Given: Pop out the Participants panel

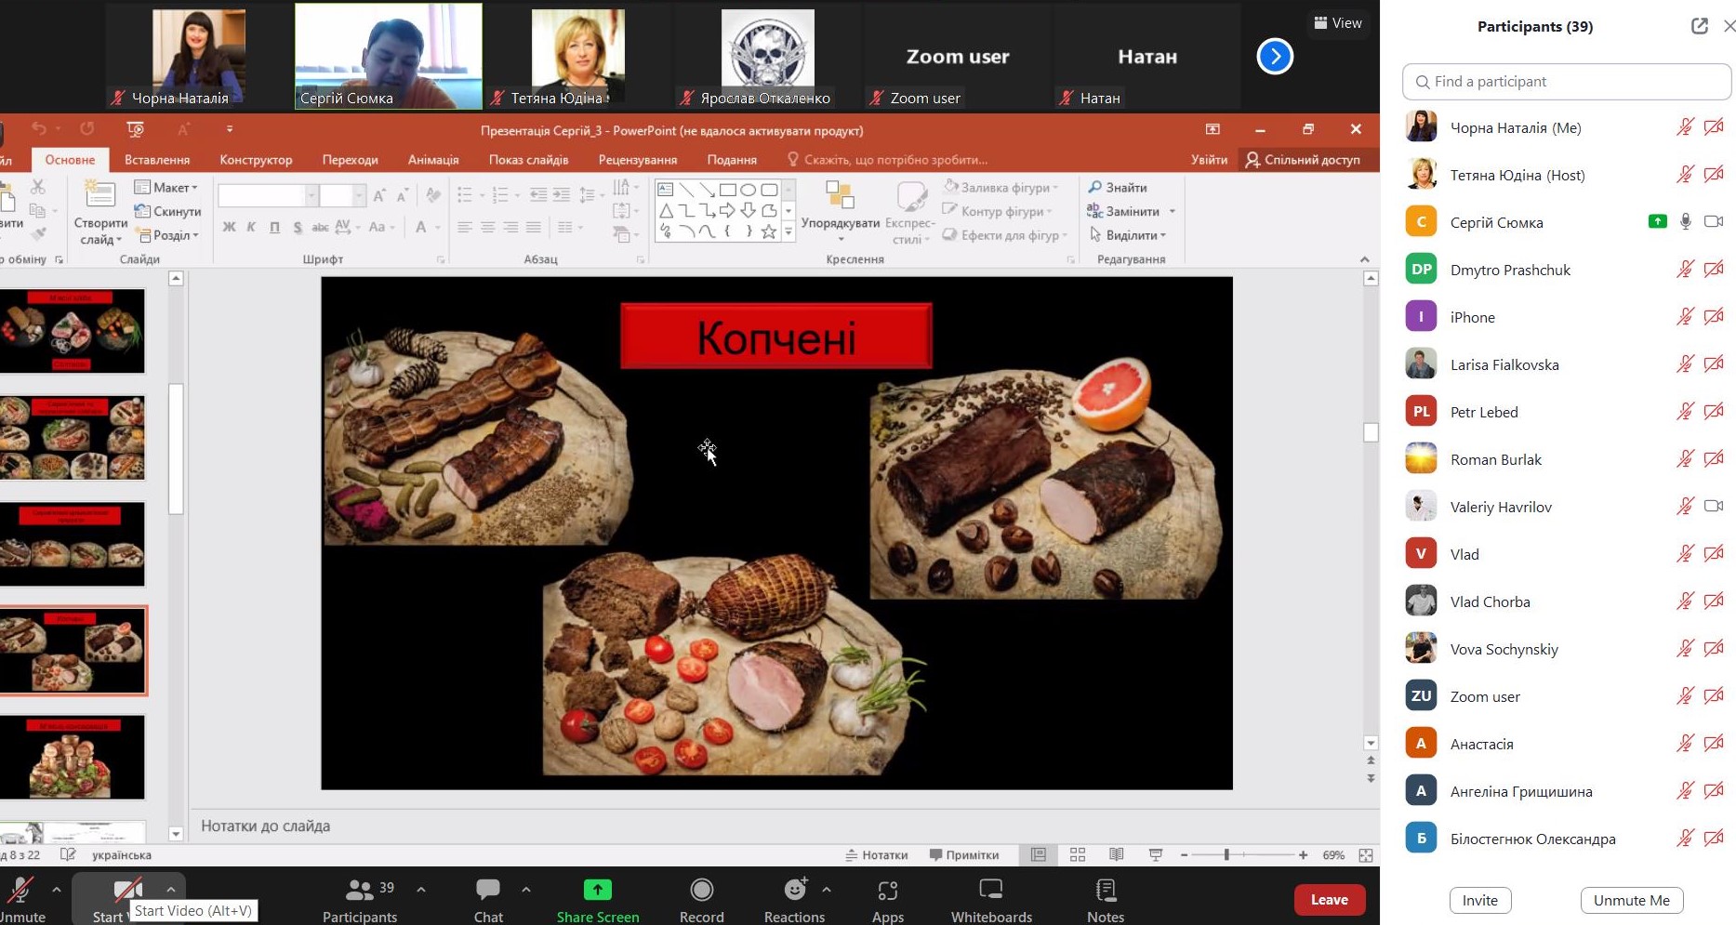Looking at the screenshot, I should pos(1699,26).
